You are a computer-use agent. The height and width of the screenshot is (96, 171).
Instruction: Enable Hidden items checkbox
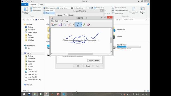point(113,13)
